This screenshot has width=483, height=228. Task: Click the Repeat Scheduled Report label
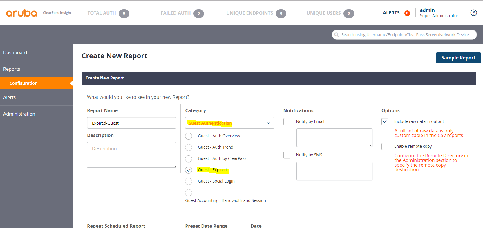click(x=116, y=226)
